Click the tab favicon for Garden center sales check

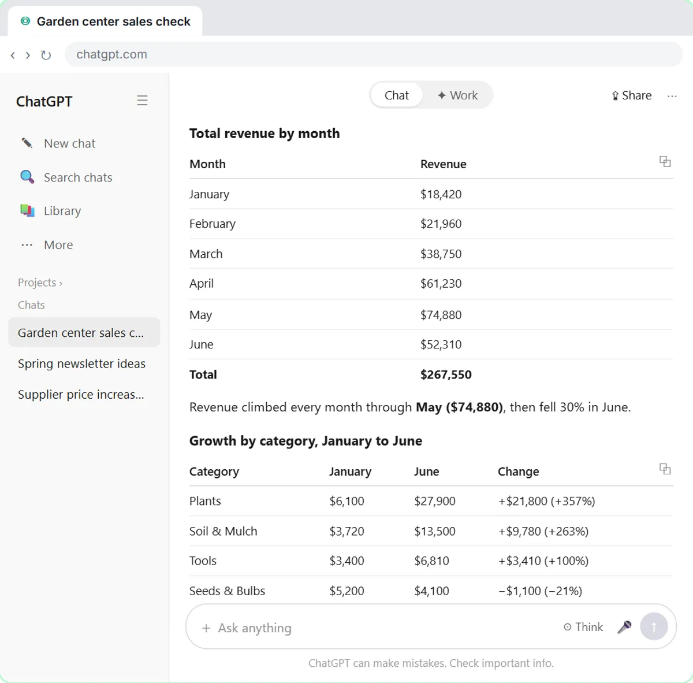[x=25, y=21]
